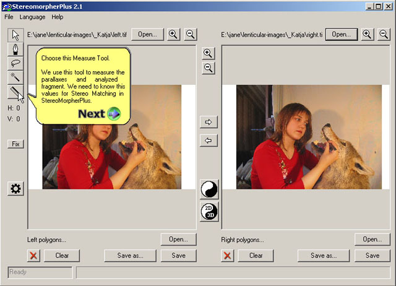This screenshot has width=396, height=286.
Task: Activate the Measure tool
Action: pyautogui.click(x=15, y=92)
